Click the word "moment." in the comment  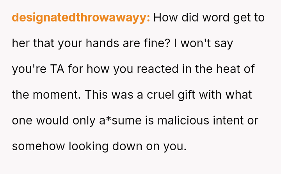pos(60,95)
